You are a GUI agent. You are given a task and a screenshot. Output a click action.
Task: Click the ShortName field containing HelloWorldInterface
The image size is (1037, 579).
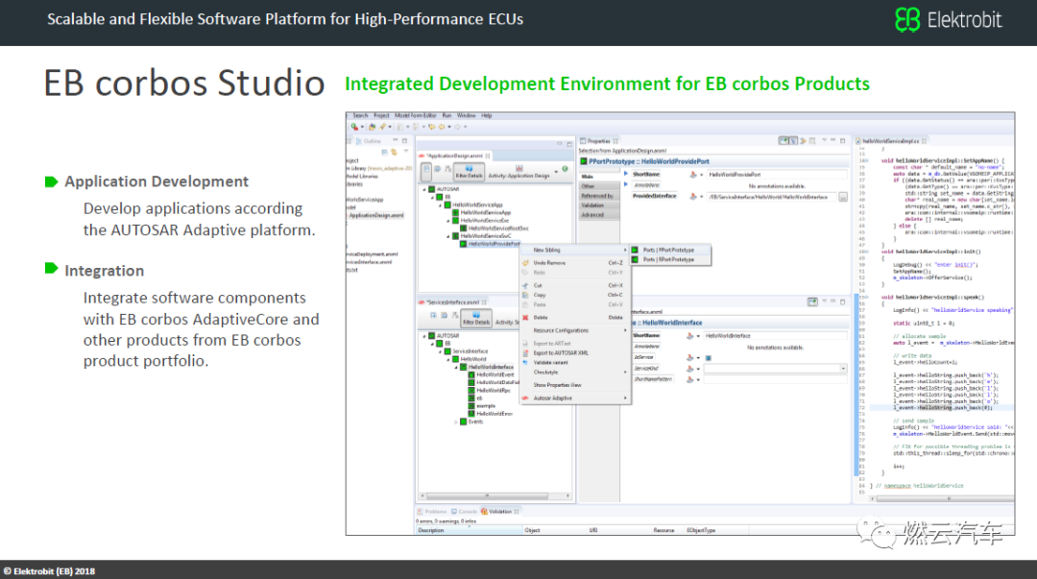(775, 336)
